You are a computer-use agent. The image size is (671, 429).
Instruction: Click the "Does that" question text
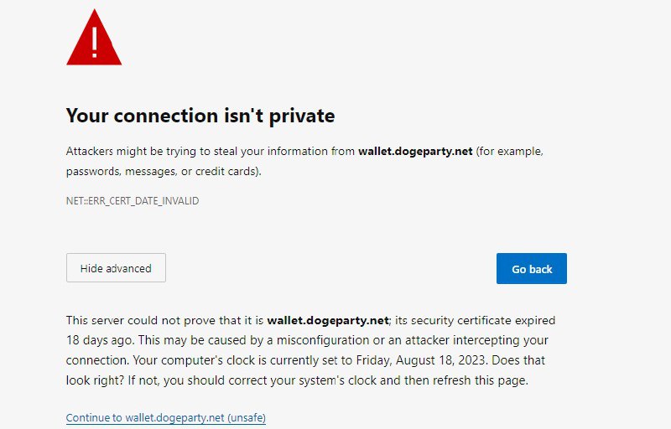tap(518, 360)
